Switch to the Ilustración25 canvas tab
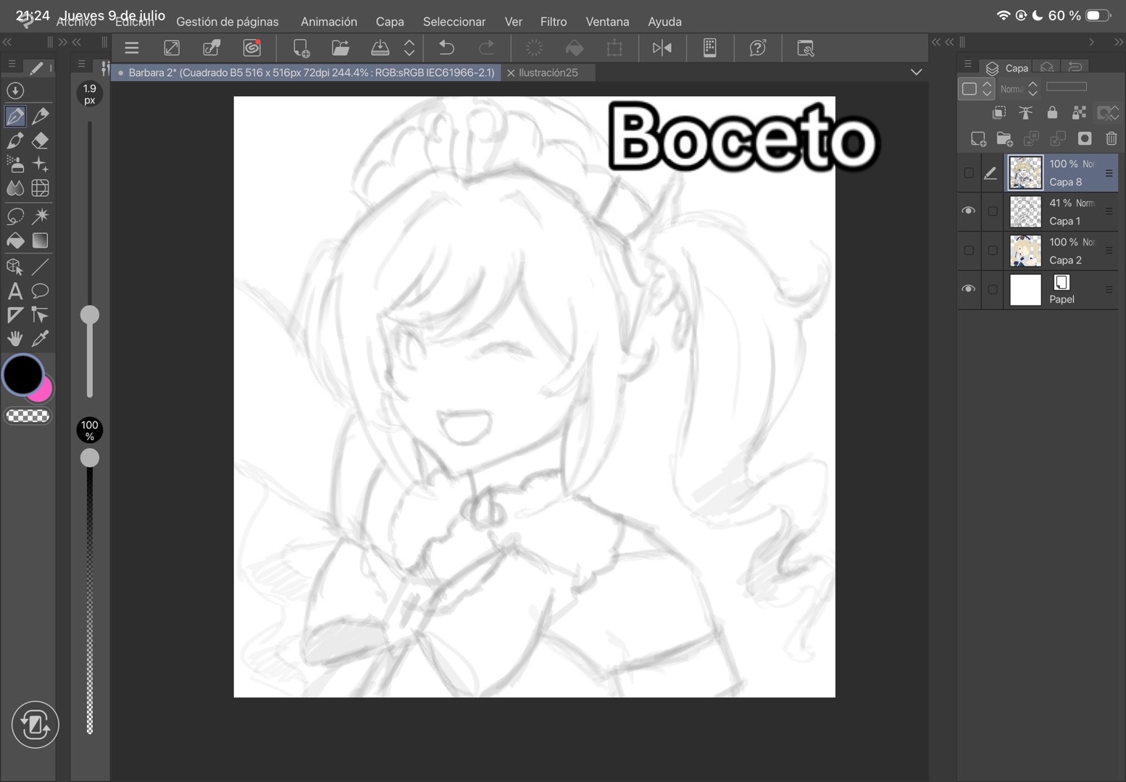 549,72
